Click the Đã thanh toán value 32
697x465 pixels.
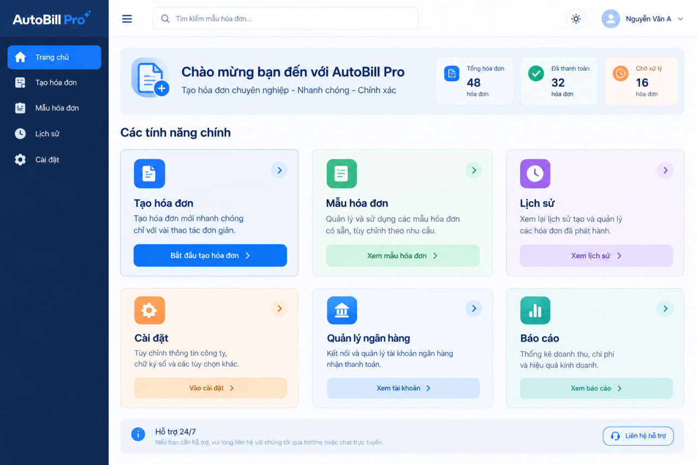coord(558,82)
